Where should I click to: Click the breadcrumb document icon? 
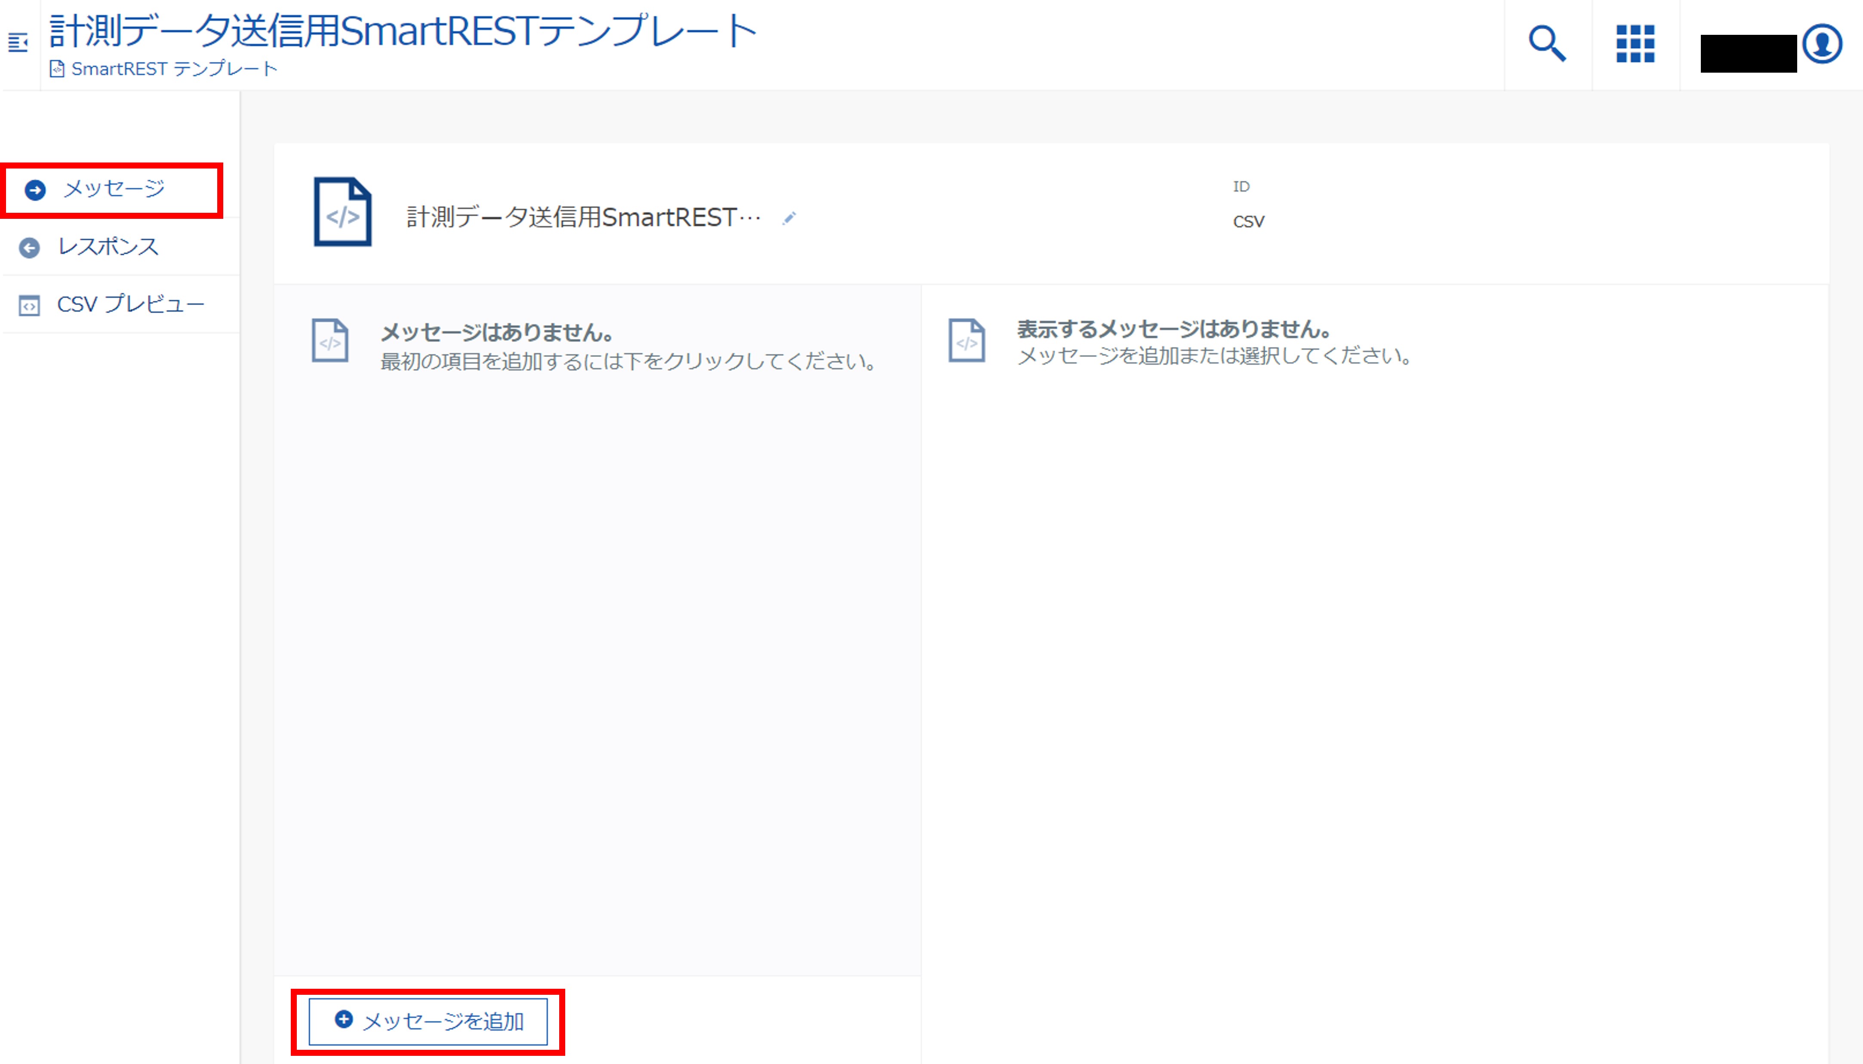57,69
